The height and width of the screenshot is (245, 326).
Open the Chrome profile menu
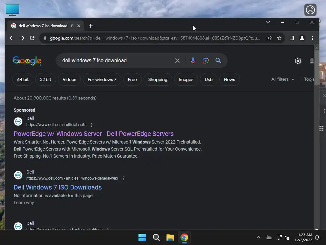[302, 38]
